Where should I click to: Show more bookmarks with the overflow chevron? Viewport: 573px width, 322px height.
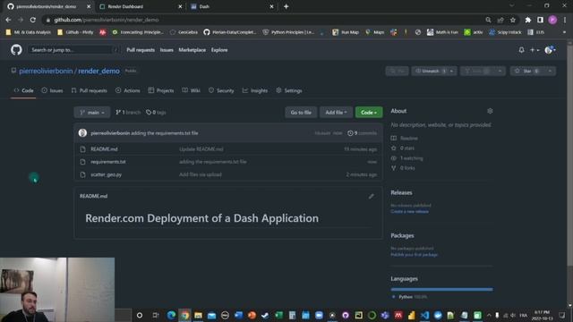tap(564, 32)
